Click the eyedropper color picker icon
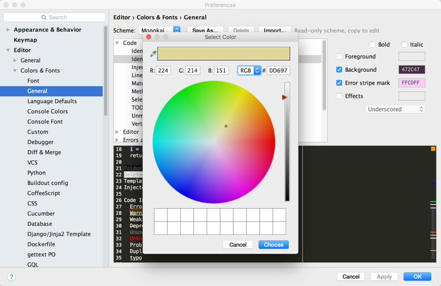This screenshot has height=286, width=441. tap(153, 54)
